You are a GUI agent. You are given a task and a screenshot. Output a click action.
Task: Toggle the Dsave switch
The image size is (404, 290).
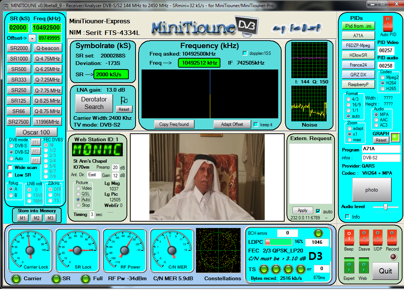(364, 237)
